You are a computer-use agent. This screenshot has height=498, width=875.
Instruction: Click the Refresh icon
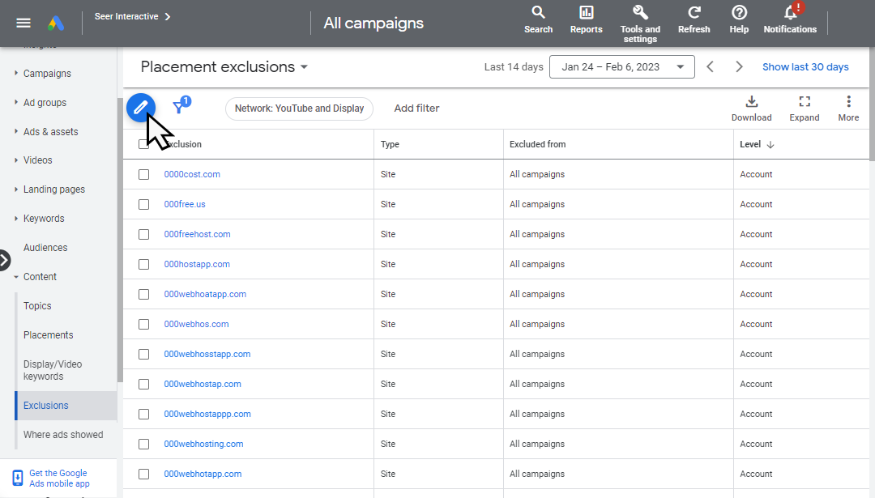(x=694, y=13)
